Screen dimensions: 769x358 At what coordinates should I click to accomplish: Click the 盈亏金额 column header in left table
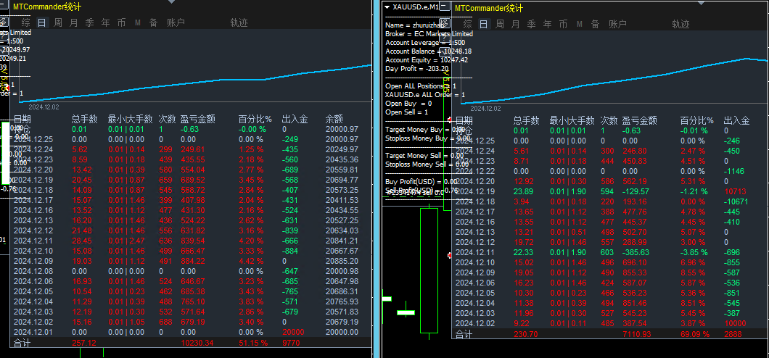(x=197, y=119)
